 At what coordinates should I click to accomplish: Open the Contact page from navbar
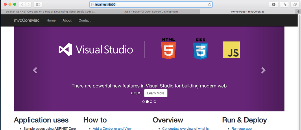tap(84, 20)
